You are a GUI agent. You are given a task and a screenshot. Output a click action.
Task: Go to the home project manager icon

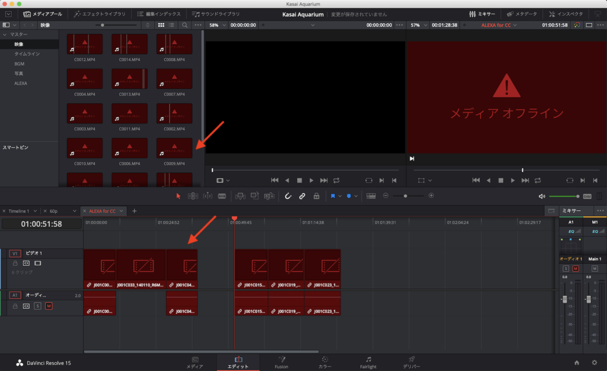[577, 362]
